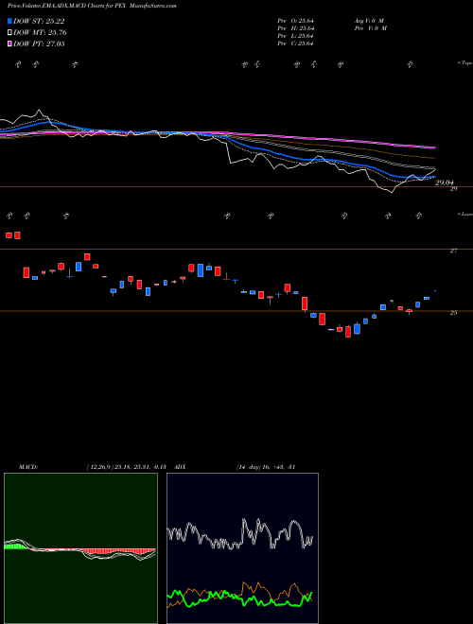The height and width of the screenshot is (624, 473).
Task: Click the 'Pre O: 25.64' value
Action: pos(296,21)
